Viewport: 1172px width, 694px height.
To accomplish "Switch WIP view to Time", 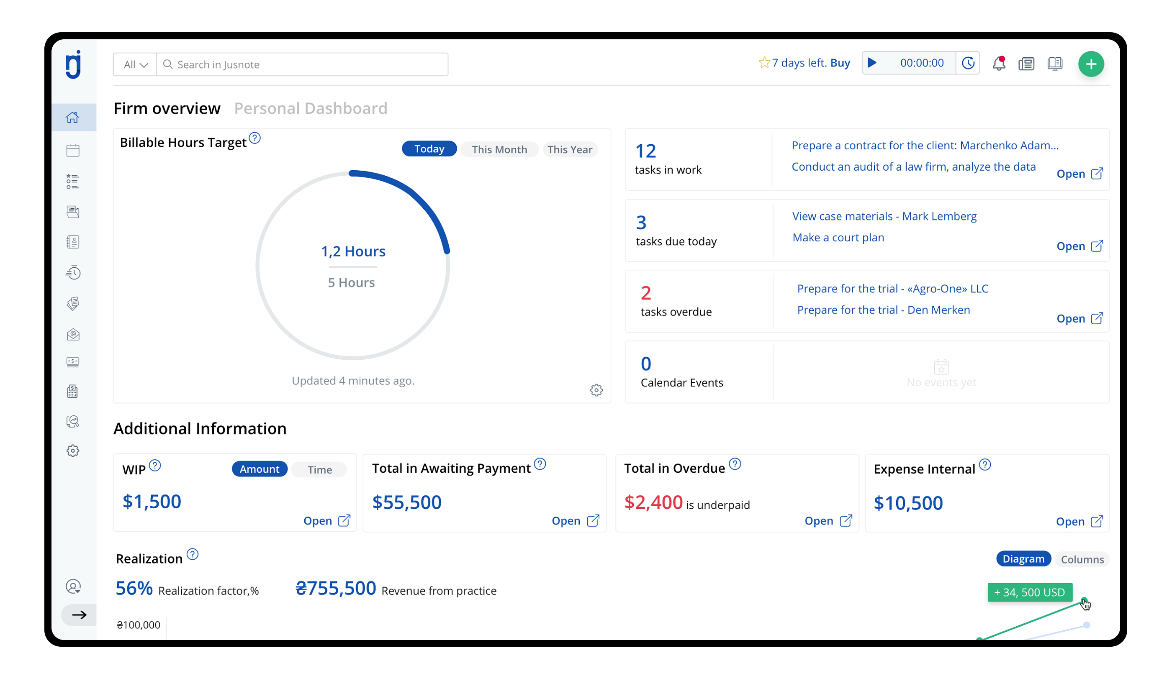I will [x=319, y=469].
